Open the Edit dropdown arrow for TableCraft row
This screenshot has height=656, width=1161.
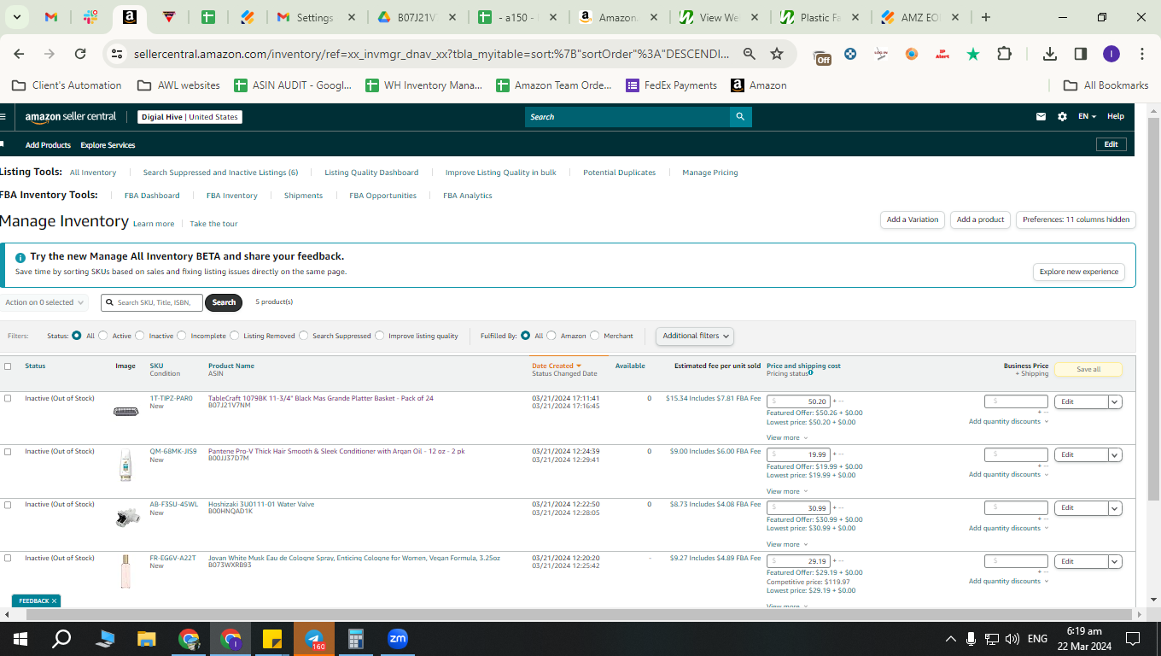coord(1115,401)
